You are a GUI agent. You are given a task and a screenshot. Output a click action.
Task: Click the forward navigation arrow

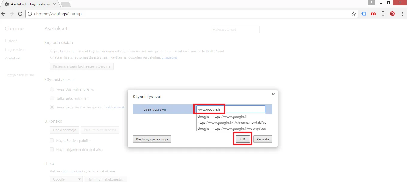pyautogui.click(x=12, y=14)
